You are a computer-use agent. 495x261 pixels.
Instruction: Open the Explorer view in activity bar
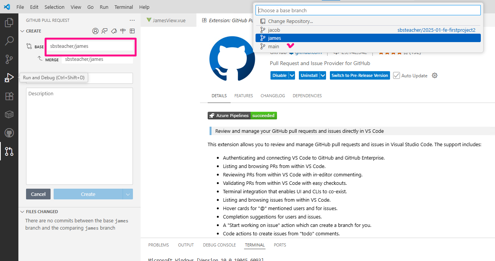pos(9,23)
